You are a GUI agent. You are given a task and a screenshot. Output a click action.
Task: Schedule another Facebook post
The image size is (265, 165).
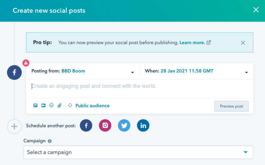pos(86,126)
